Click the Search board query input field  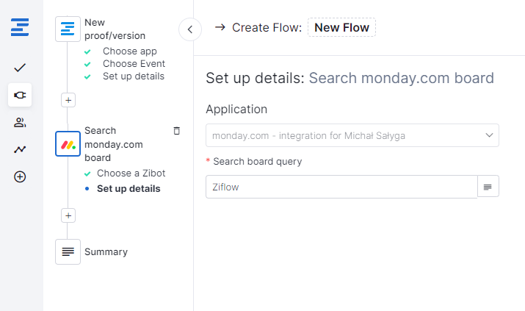[341, 187]
